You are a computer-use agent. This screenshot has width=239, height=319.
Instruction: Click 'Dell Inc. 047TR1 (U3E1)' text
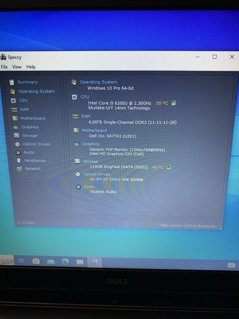point(112,136)
